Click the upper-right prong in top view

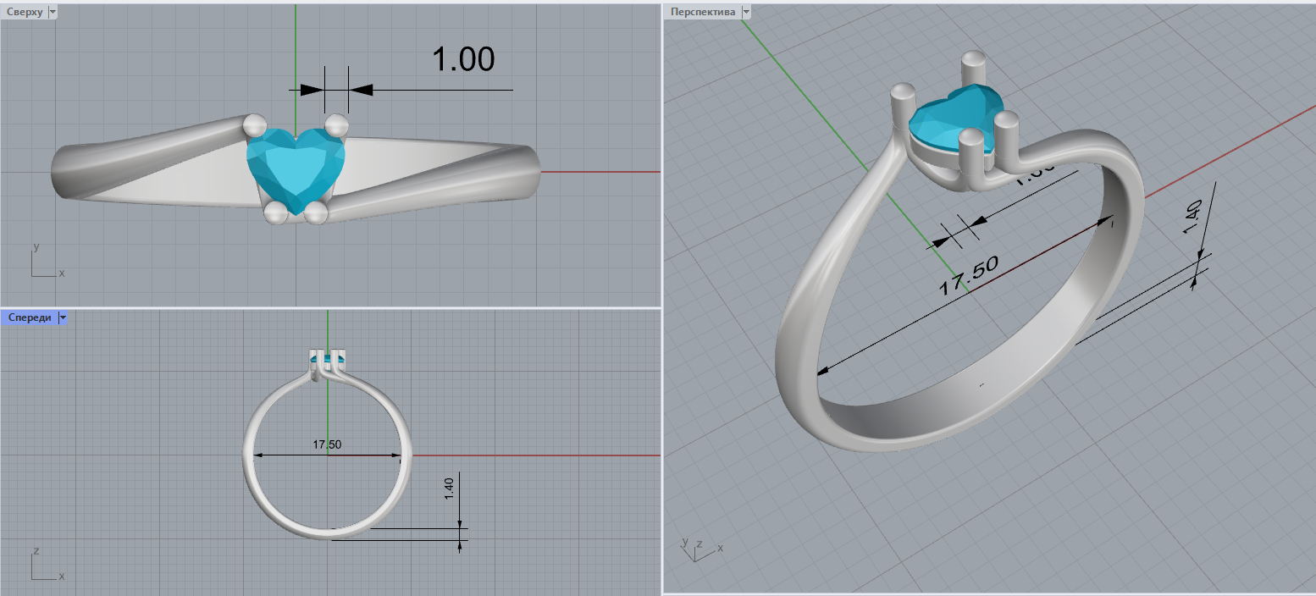point(337,124)
